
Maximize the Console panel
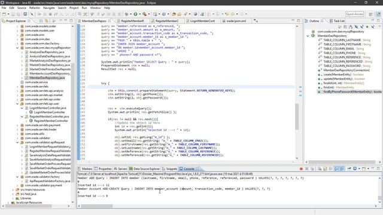point(378,168)
